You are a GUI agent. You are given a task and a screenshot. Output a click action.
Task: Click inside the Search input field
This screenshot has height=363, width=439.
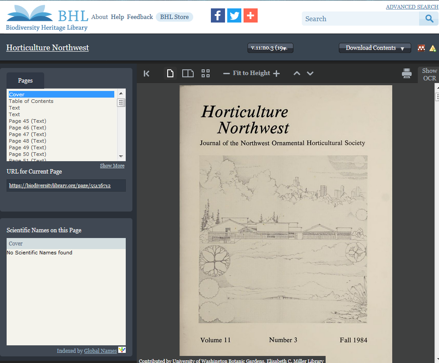(360, 19)
